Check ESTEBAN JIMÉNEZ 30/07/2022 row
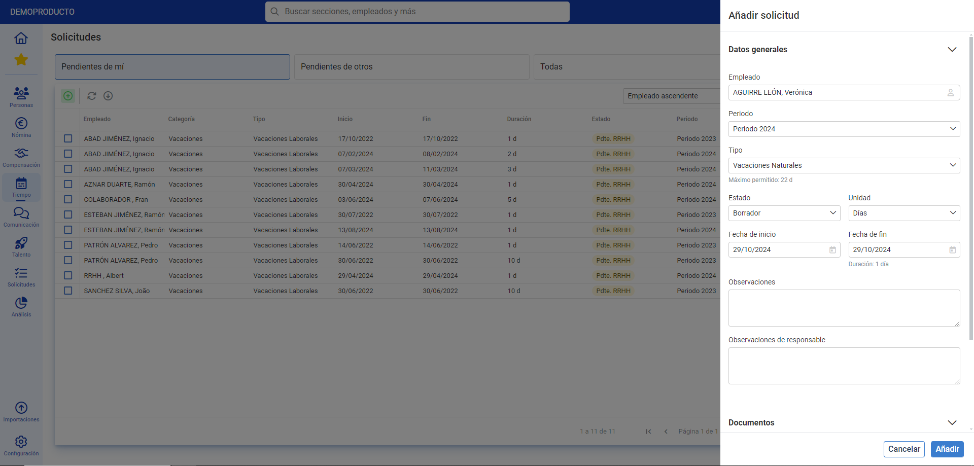The height and width of the screenshot is (466, 974). (x=68, y=214)
